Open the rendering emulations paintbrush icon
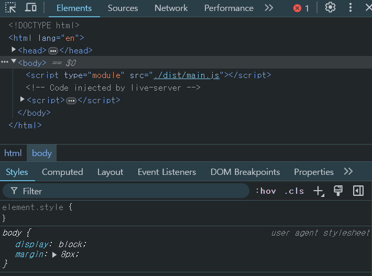The image size is (372, 276). click(338, 191)
